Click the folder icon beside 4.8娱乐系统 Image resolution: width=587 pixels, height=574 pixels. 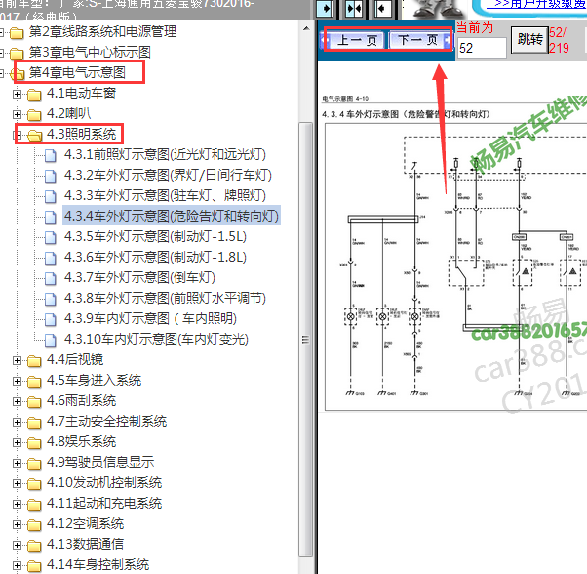pos(34,443)
